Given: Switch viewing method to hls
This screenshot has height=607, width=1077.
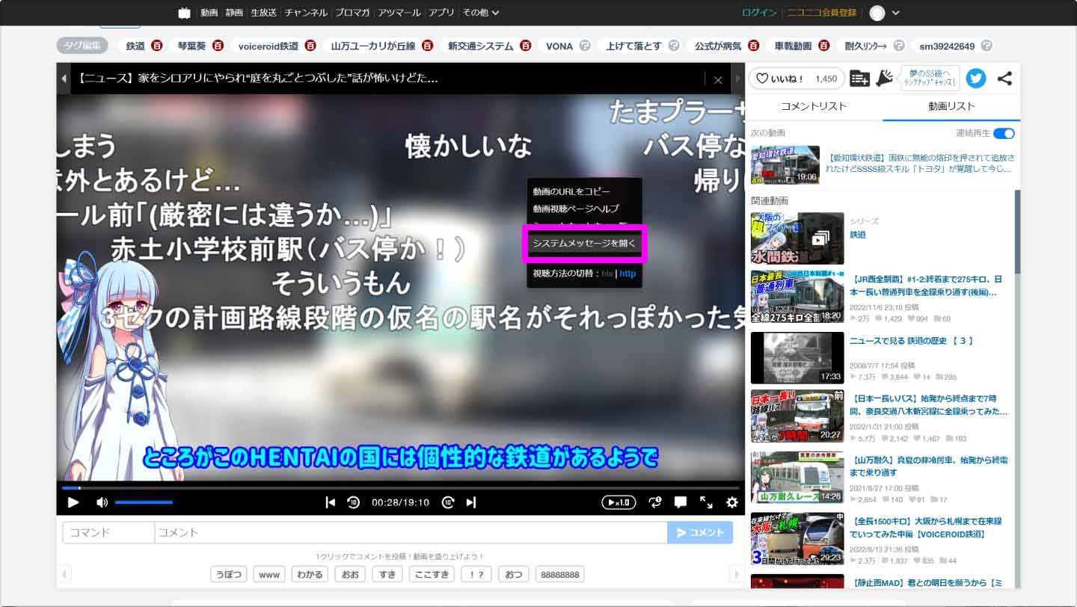Looking at the screenshot, I should [607, 274].
